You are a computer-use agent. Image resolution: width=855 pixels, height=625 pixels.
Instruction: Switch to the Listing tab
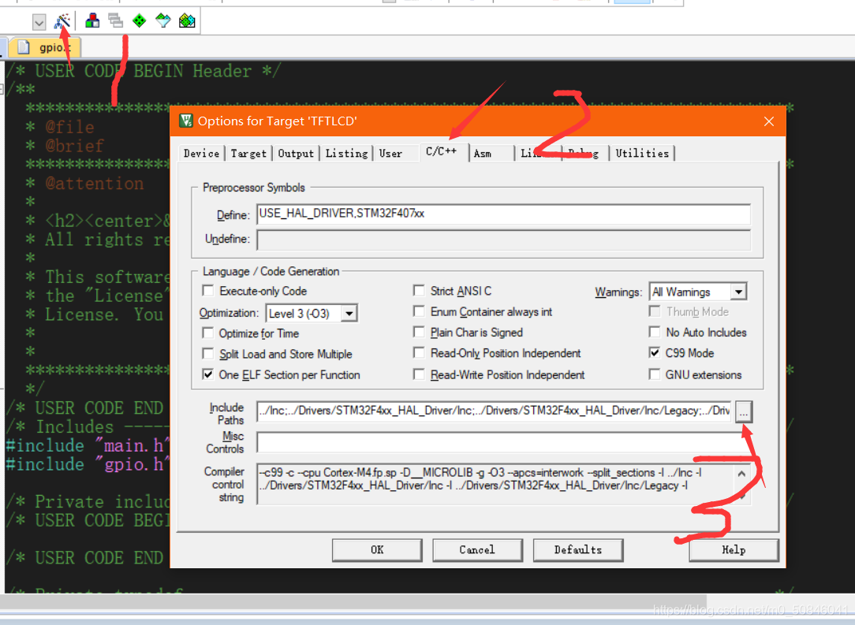point(346,154)
